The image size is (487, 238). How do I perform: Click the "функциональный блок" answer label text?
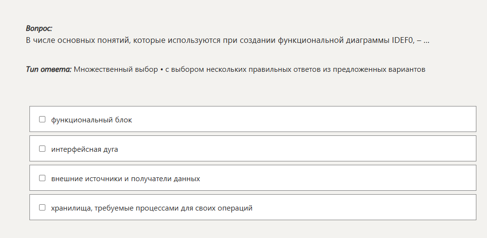tap(91, 120)
